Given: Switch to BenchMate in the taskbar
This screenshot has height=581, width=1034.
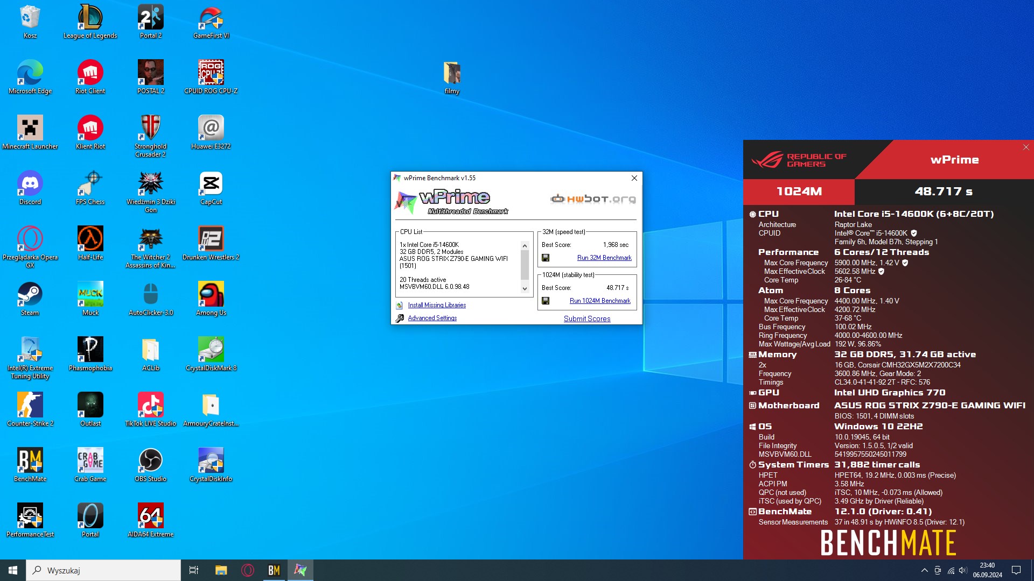Looking at the screenshot, I should coord(274,570).
